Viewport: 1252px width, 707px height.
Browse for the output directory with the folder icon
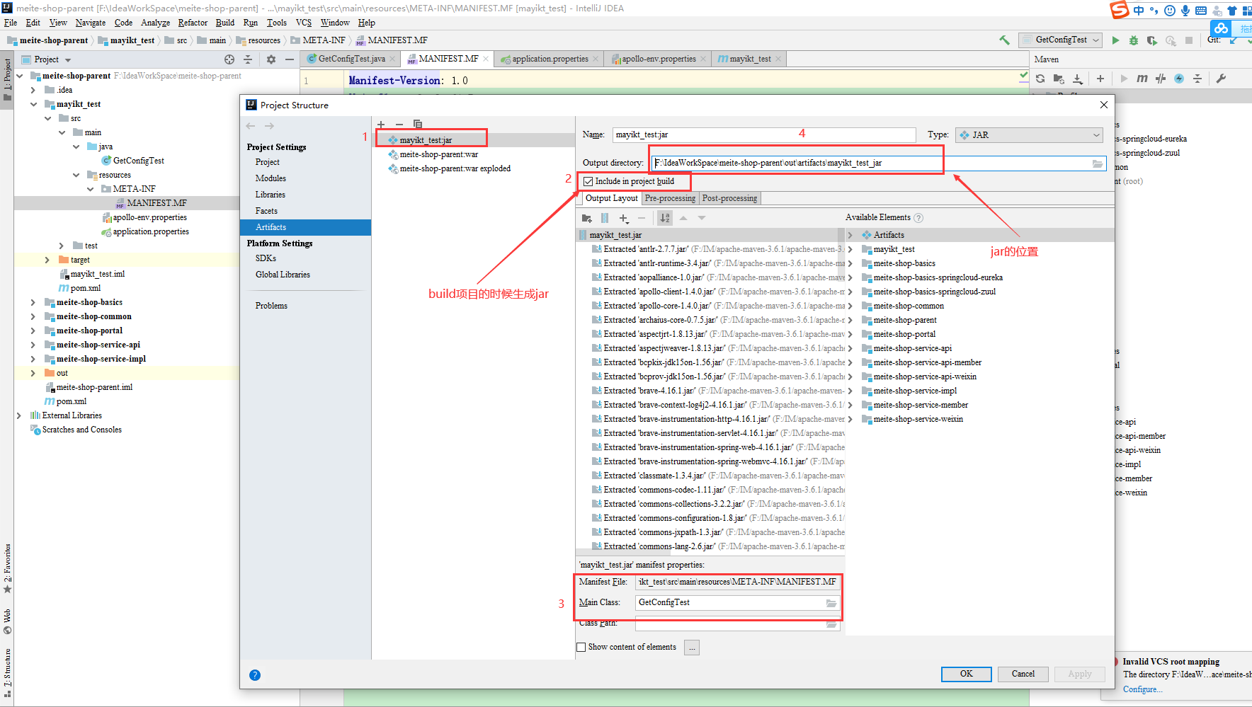tap(1098, 163)
